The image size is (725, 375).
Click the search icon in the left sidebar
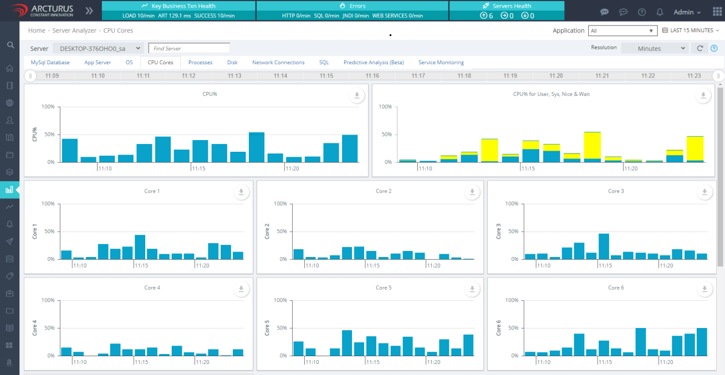pos(10,45)
